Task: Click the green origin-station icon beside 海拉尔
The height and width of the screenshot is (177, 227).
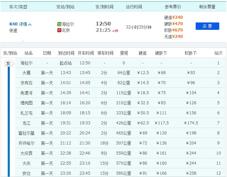Action: 59,24
